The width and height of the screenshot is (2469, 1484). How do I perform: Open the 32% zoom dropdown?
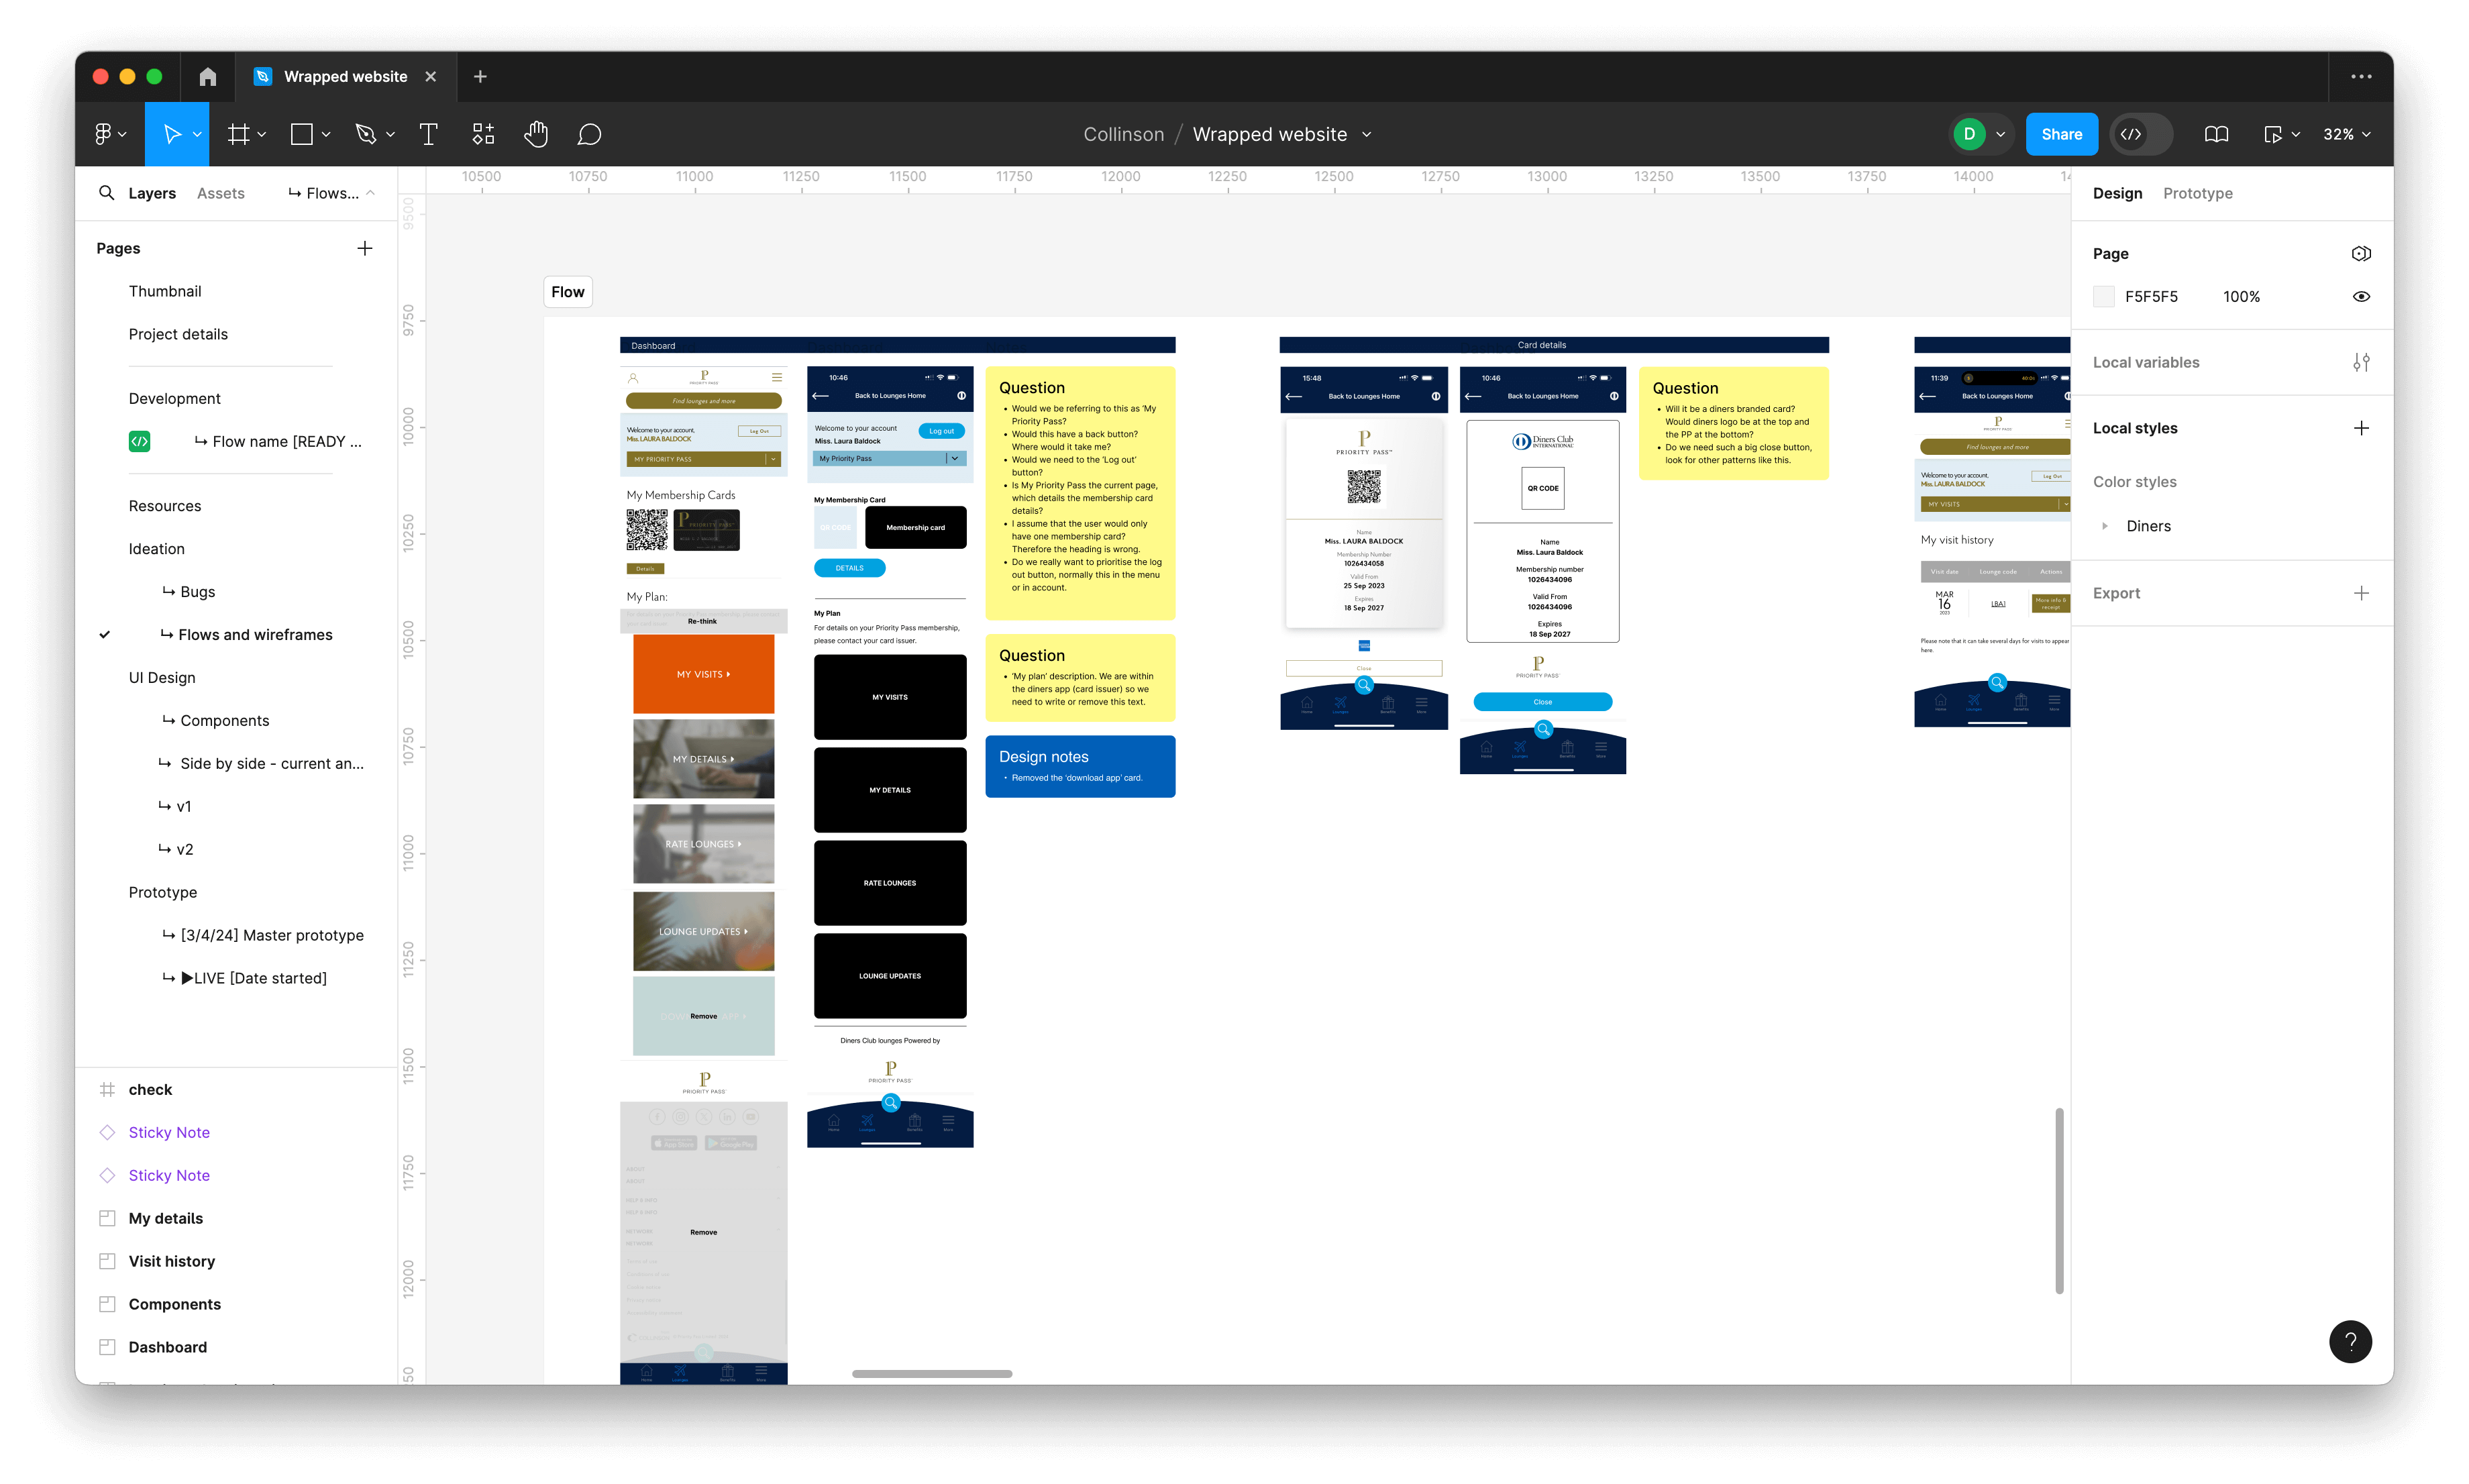(2346, 134)
